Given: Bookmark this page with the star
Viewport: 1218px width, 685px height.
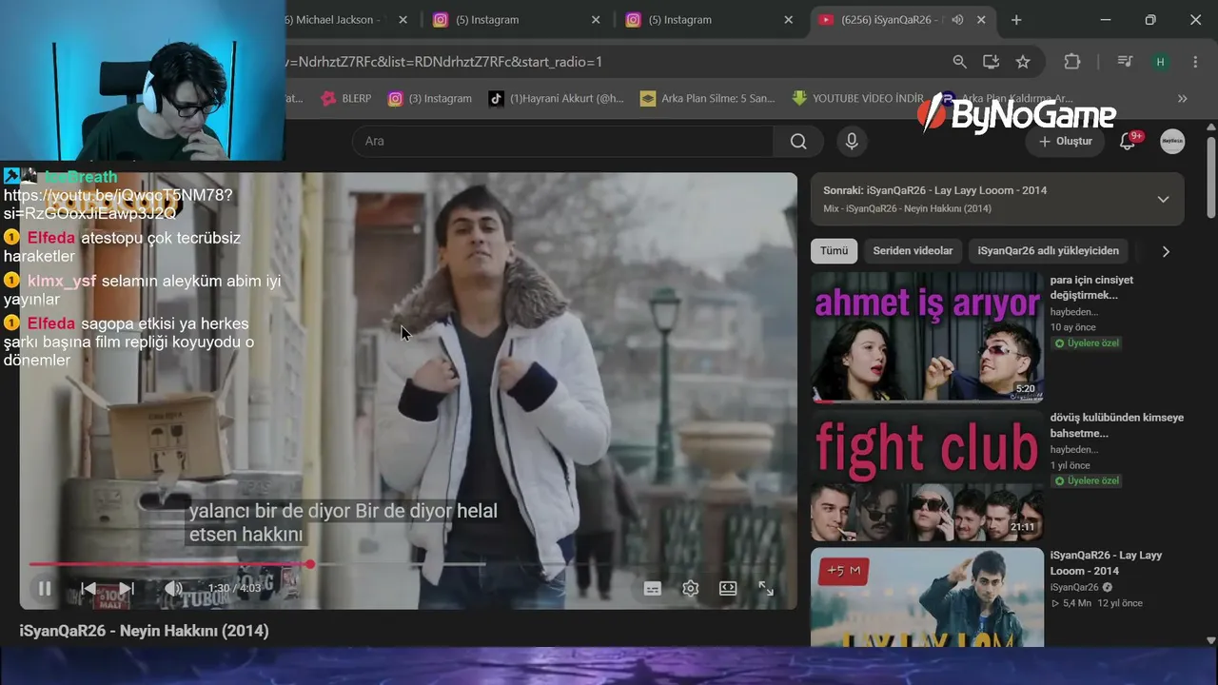Looking at the screenshot, I should [1023, 62].
